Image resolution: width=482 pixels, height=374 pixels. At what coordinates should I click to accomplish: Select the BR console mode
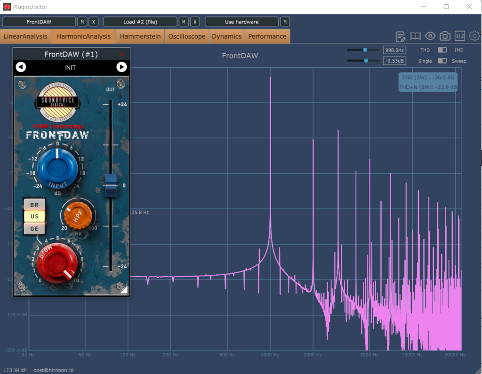(34, 205)
